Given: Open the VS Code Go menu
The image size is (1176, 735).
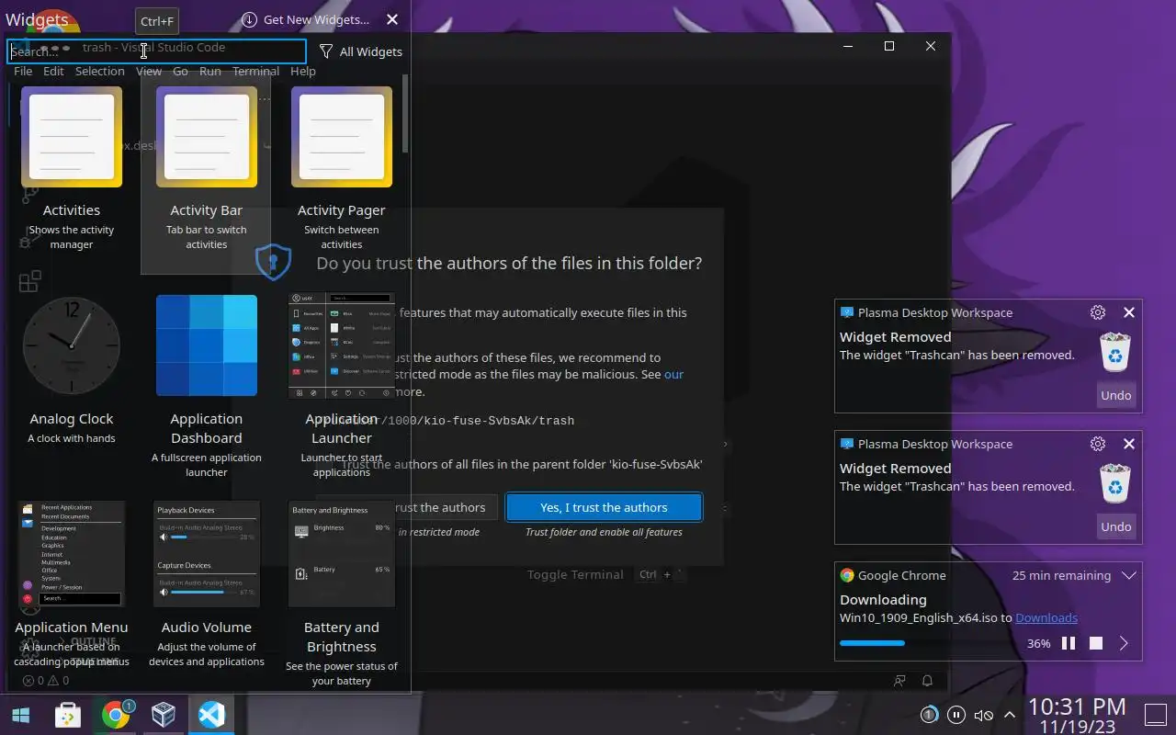Looking at the screenshot, I should pyautogui.click(x=180, y=71).
